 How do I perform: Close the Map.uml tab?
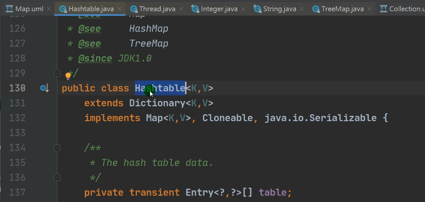point(49,9)
